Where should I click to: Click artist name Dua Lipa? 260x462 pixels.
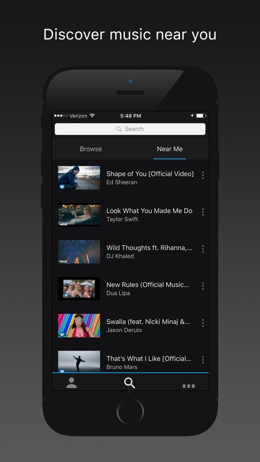point(118,293)
